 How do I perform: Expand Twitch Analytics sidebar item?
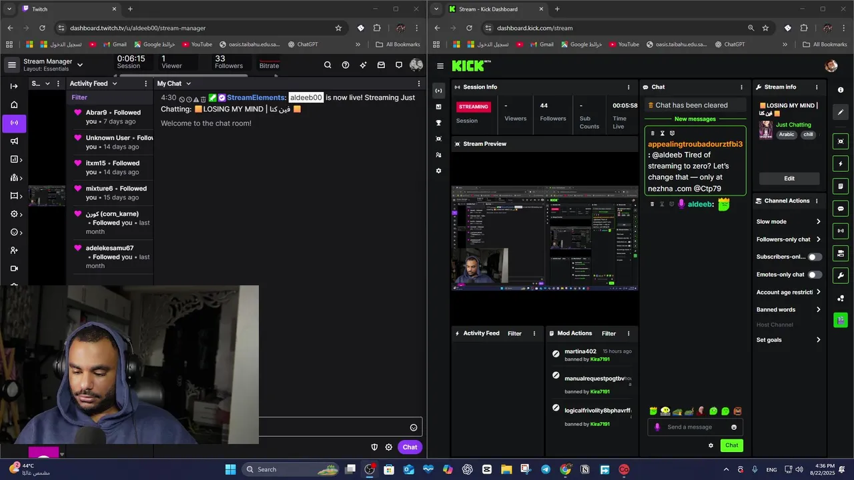pos(16,159)
